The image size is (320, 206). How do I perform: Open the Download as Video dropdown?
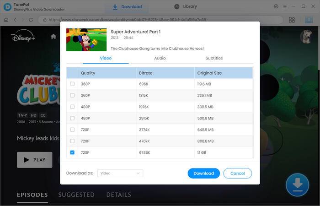120,173
